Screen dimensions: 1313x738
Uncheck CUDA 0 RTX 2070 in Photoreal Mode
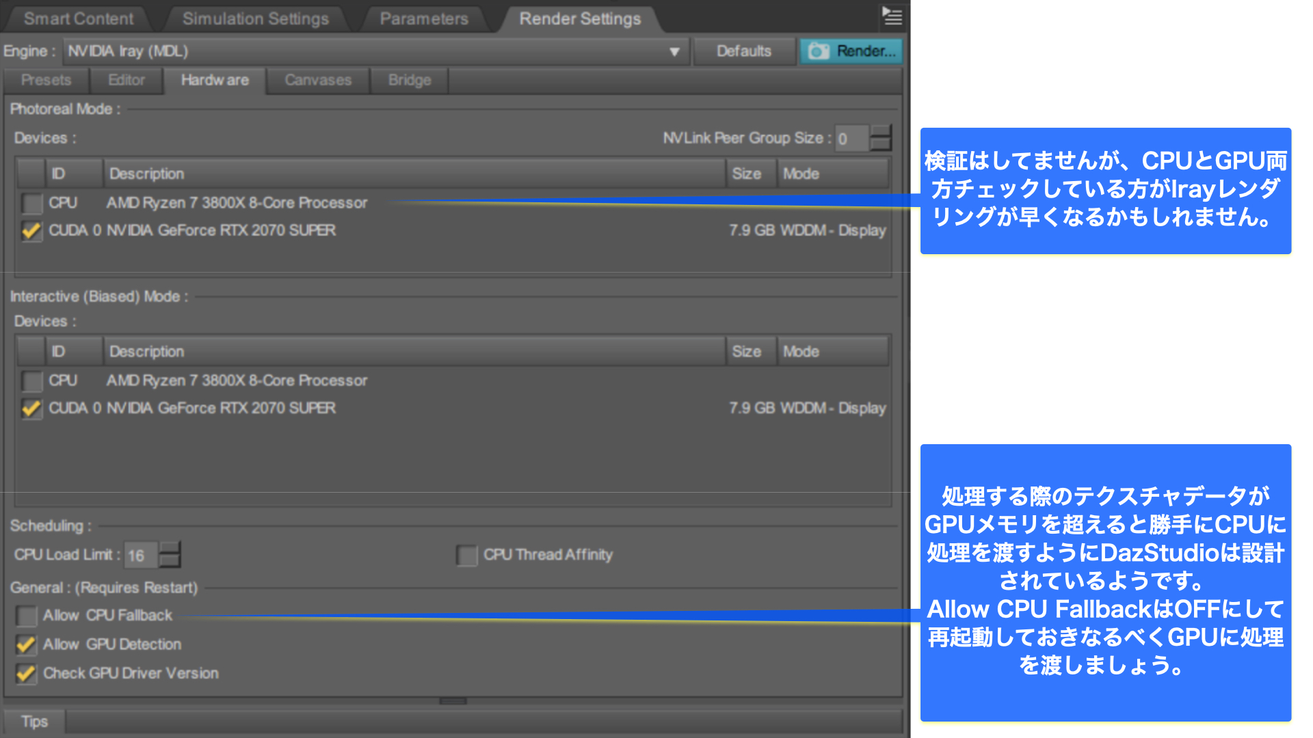[31, 230]
